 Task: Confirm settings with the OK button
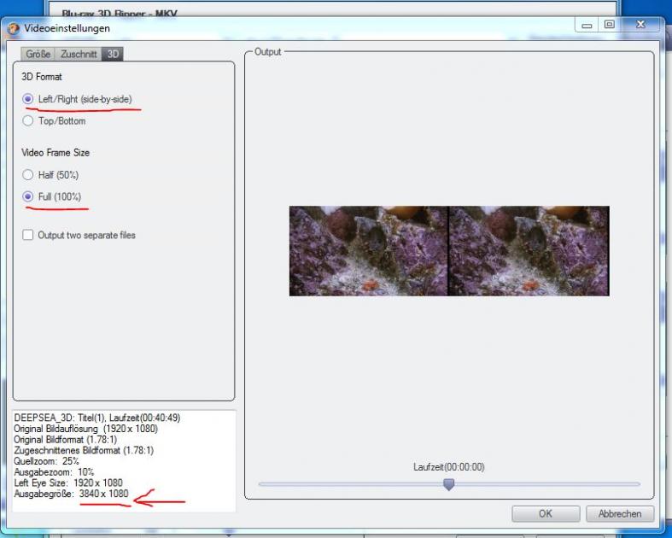pyautogui.click(x=546, y=513)
